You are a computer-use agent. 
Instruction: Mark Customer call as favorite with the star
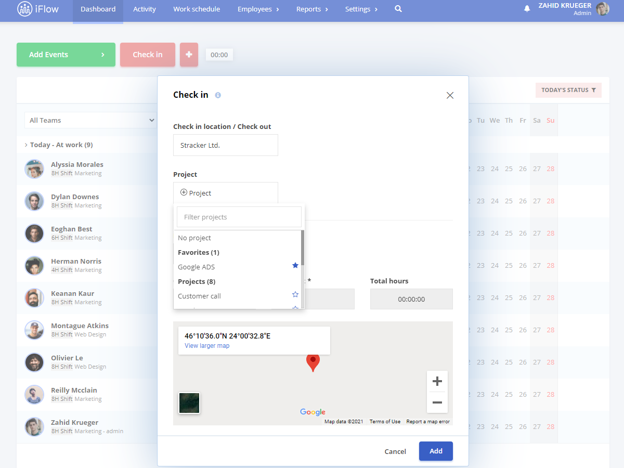tap(295, 295)
